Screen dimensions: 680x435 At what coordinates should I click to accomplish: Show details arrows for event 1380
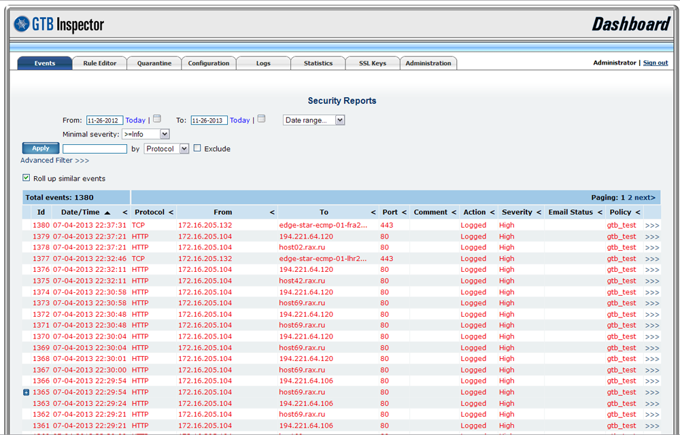click(652, 226)
